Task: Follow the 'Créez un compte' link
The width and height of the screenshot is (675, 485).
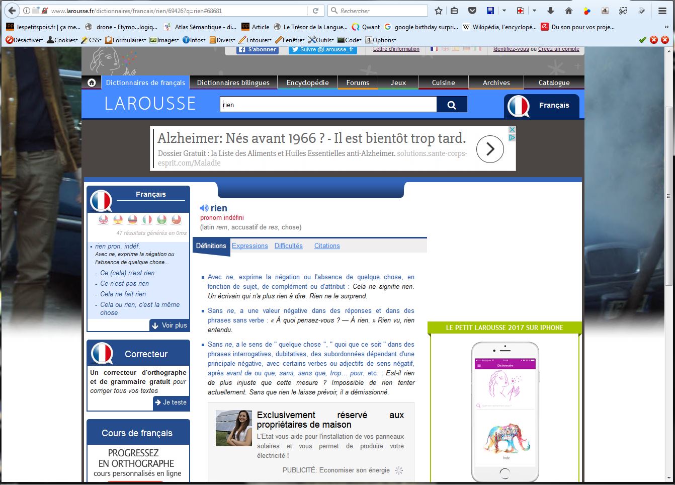Action: coord(558,49)
